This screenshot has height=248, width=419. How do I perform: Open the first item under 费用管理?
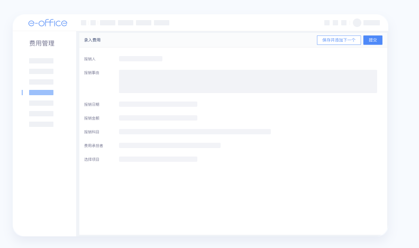41,61
